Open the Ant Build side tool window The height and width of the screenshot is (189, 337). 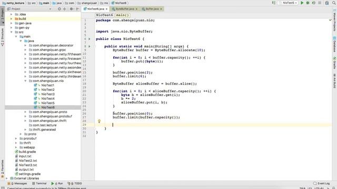pyautogui.click(x=334, y=80)
